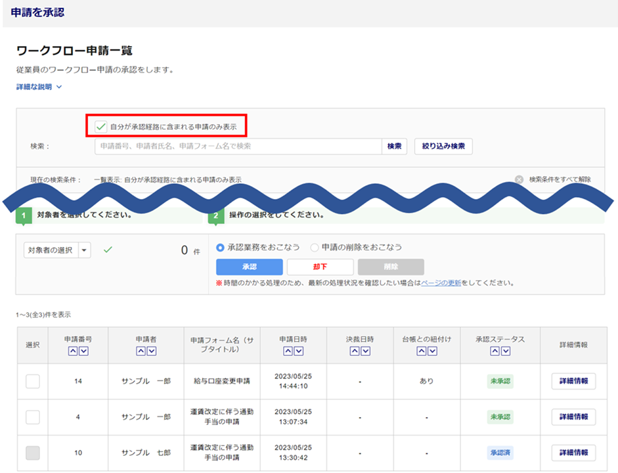
Task: Sort 申請番号 column descending with down arrow
Action: 83,351
